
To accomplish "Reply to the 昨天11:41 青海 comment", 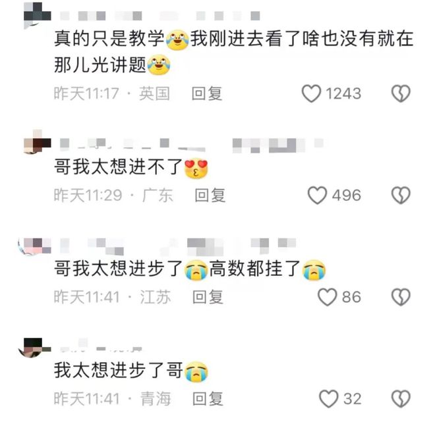I will point(208,398).
